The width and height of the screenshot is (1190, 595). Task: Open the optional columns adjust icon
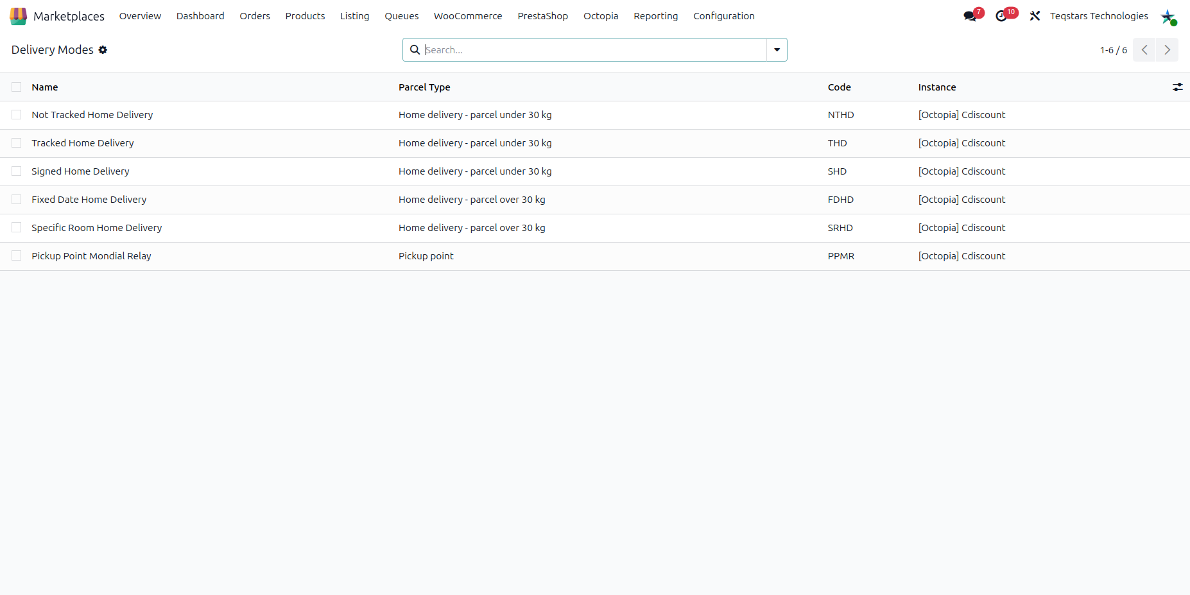coord(1177,87)
